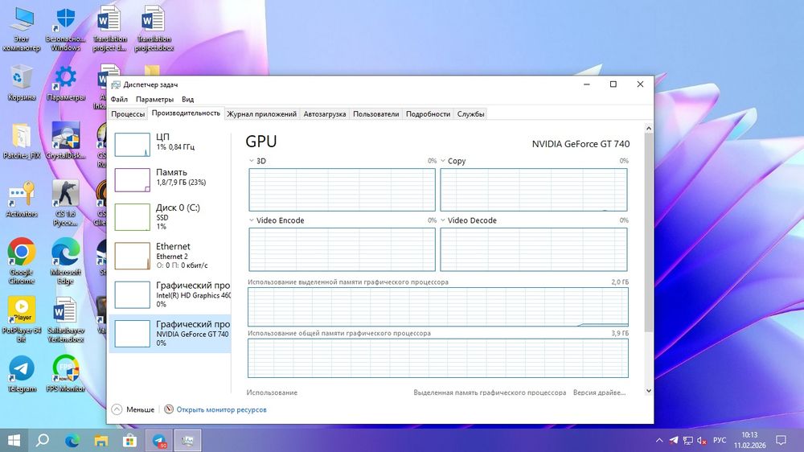This screenshot has width=804, height=452.
Task: Select the Производительность tab
Action: [186, 113]
